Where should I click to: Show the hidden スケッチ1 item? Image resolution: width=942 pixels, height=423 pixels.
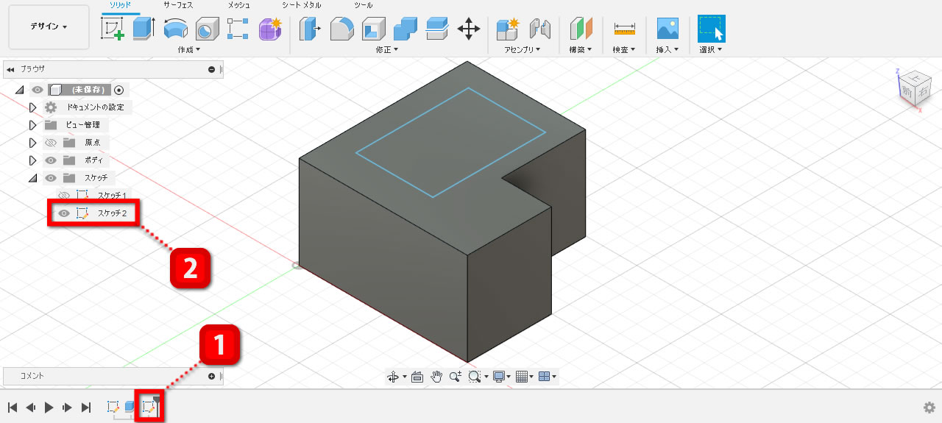click(64, 196)
